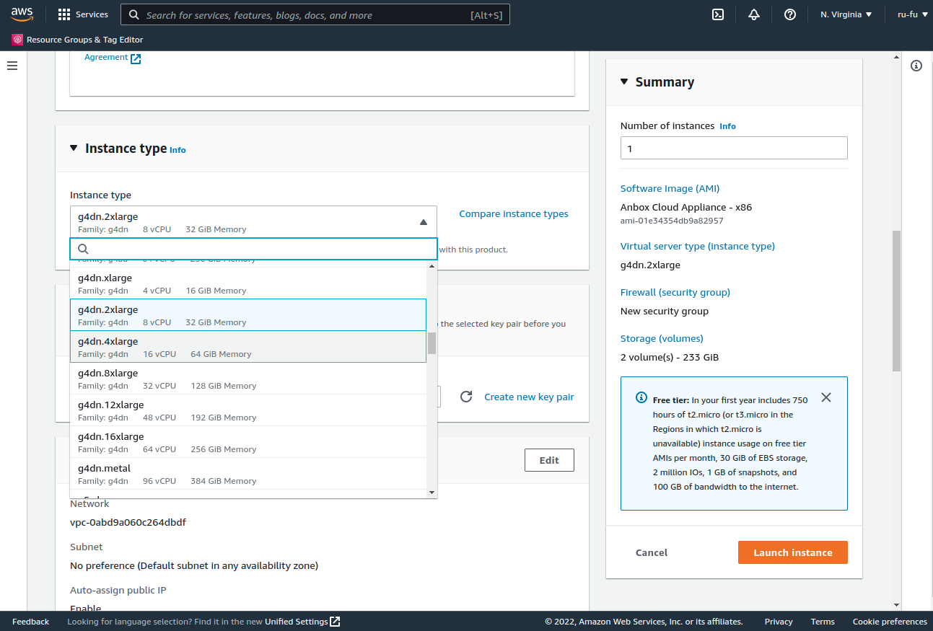Open the ru-fu account menu
This screenshot has width=933, height=631.
pos(912,14)
